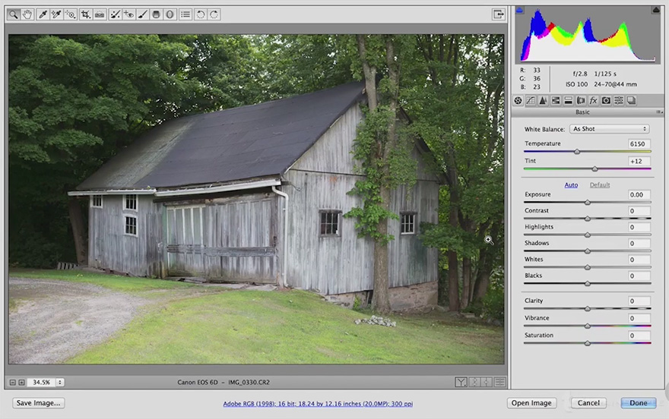Screen dimensions: 669x419
Task: Pick the White Balance eyedropper tool
Action: (43, 14)
